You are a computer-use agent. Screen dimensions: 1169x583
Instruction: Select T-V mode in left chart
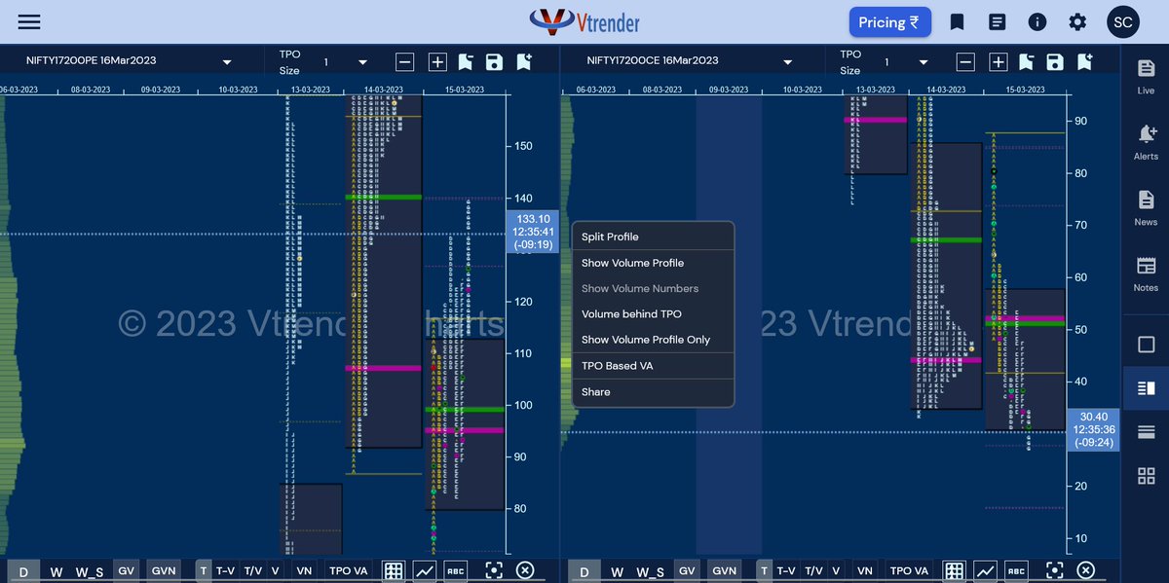tap(225, 571)
